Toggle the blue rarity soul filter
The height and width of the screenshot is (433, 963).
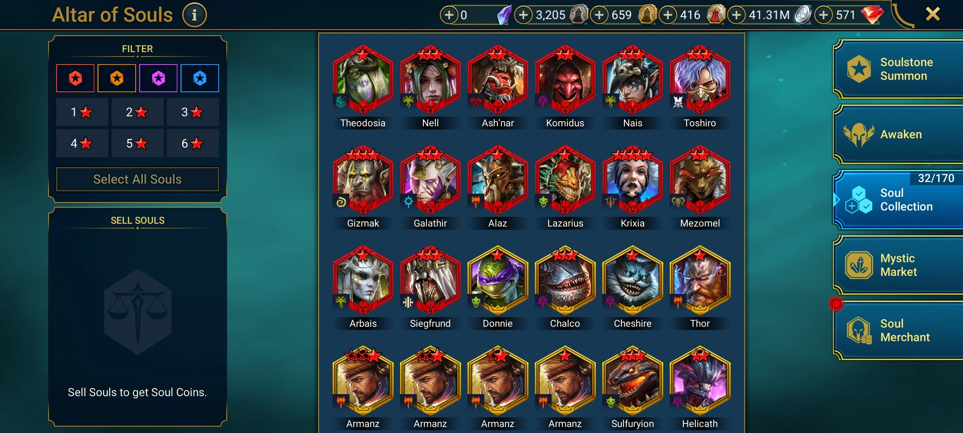click(200, 78)
